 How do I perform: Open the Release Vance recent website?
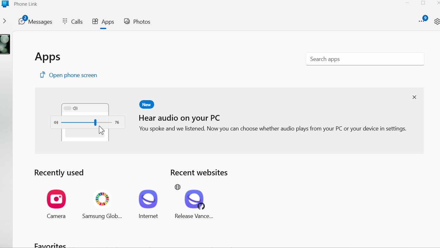[x=194, y=200]
